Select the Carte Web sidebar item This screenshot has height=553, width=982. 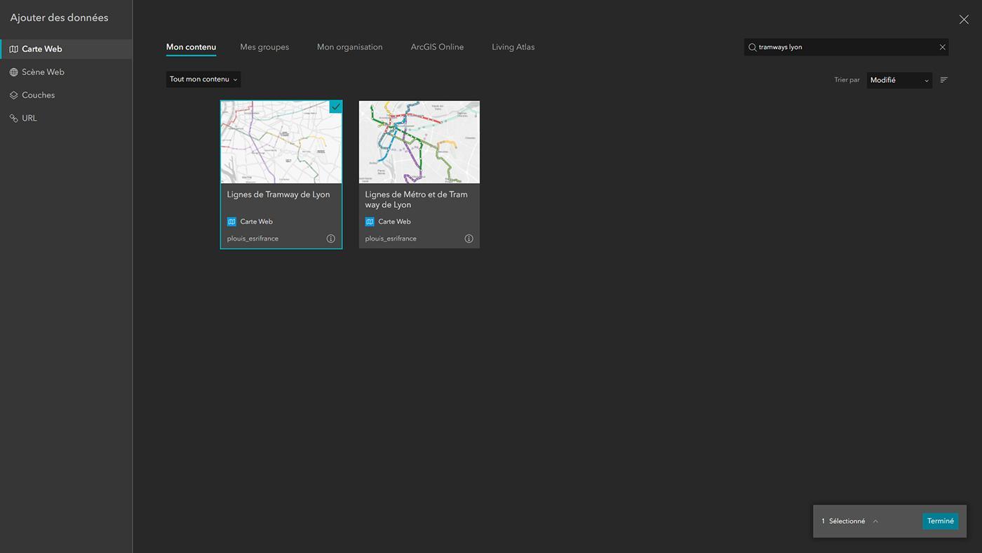(x=66, y=49)
